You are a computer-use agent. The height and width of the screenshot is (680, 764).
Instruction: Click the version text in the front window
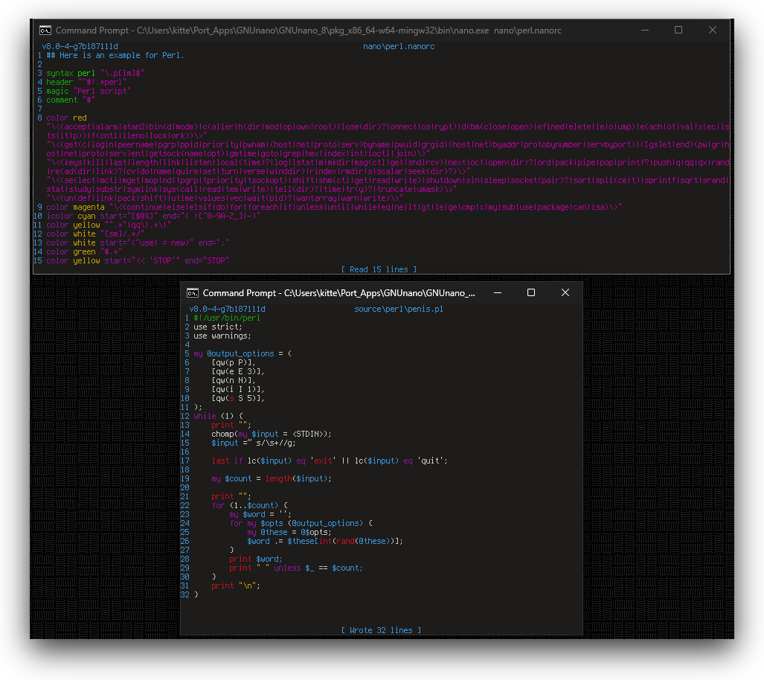click(227, 309)
